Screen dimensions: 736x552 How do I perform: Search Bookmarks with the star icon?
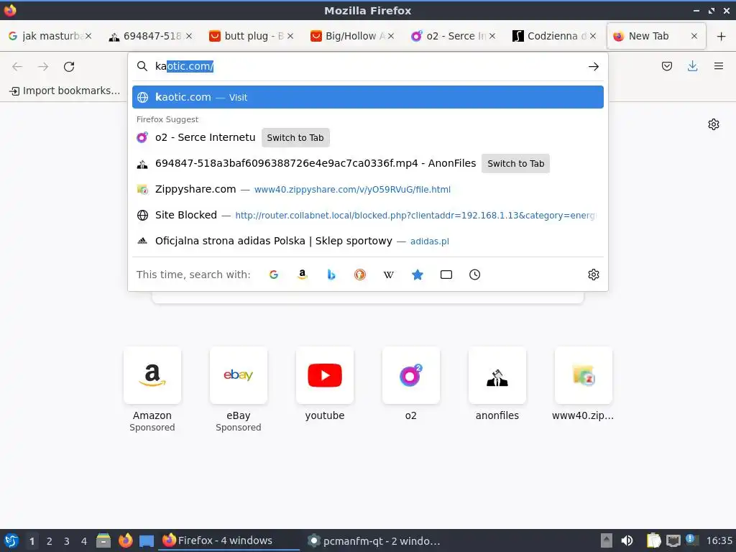[418, 275]
